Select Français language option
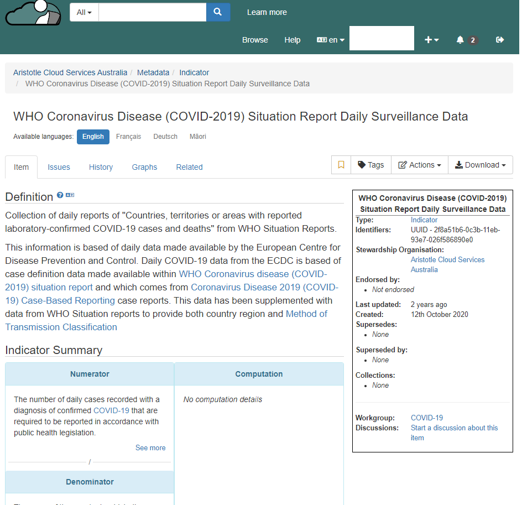Screen dimensions: 522x505 tap(128, 137)
